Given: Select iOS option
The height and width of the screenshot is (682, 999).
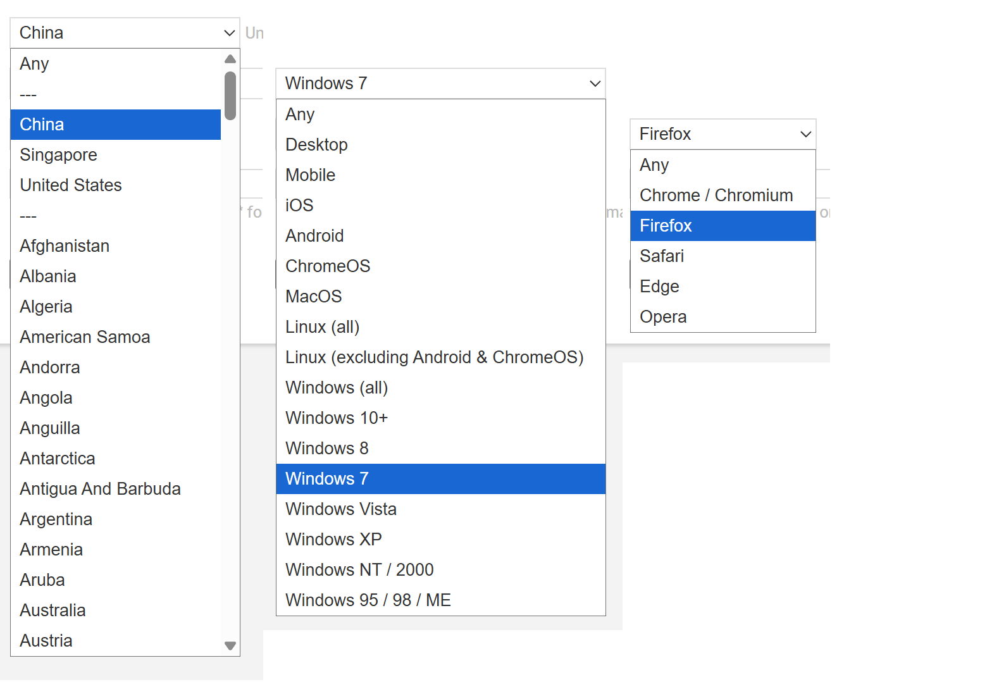Looking at the screenshot, I should (441, 206).
